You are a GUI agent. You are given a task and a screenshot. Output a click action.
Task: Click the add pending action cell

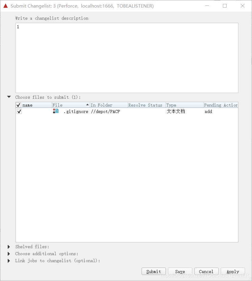[208, 111]
